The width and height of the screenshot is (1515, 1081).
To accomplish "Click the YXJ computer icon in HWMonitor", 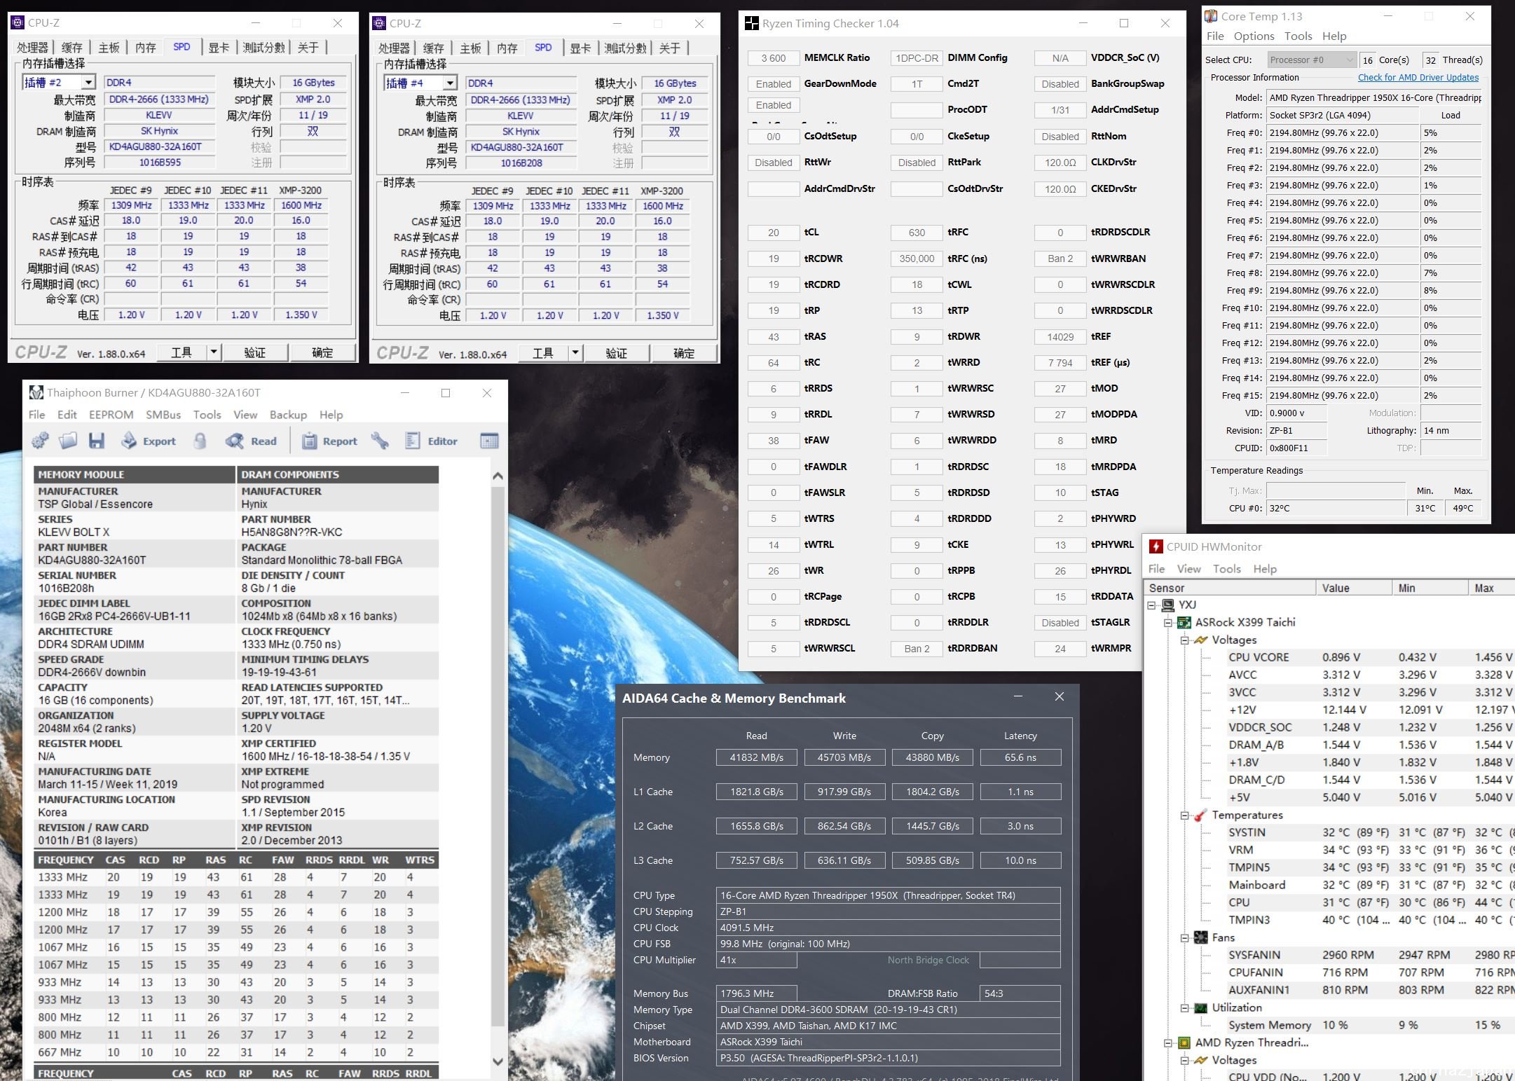I will 1168,605.
